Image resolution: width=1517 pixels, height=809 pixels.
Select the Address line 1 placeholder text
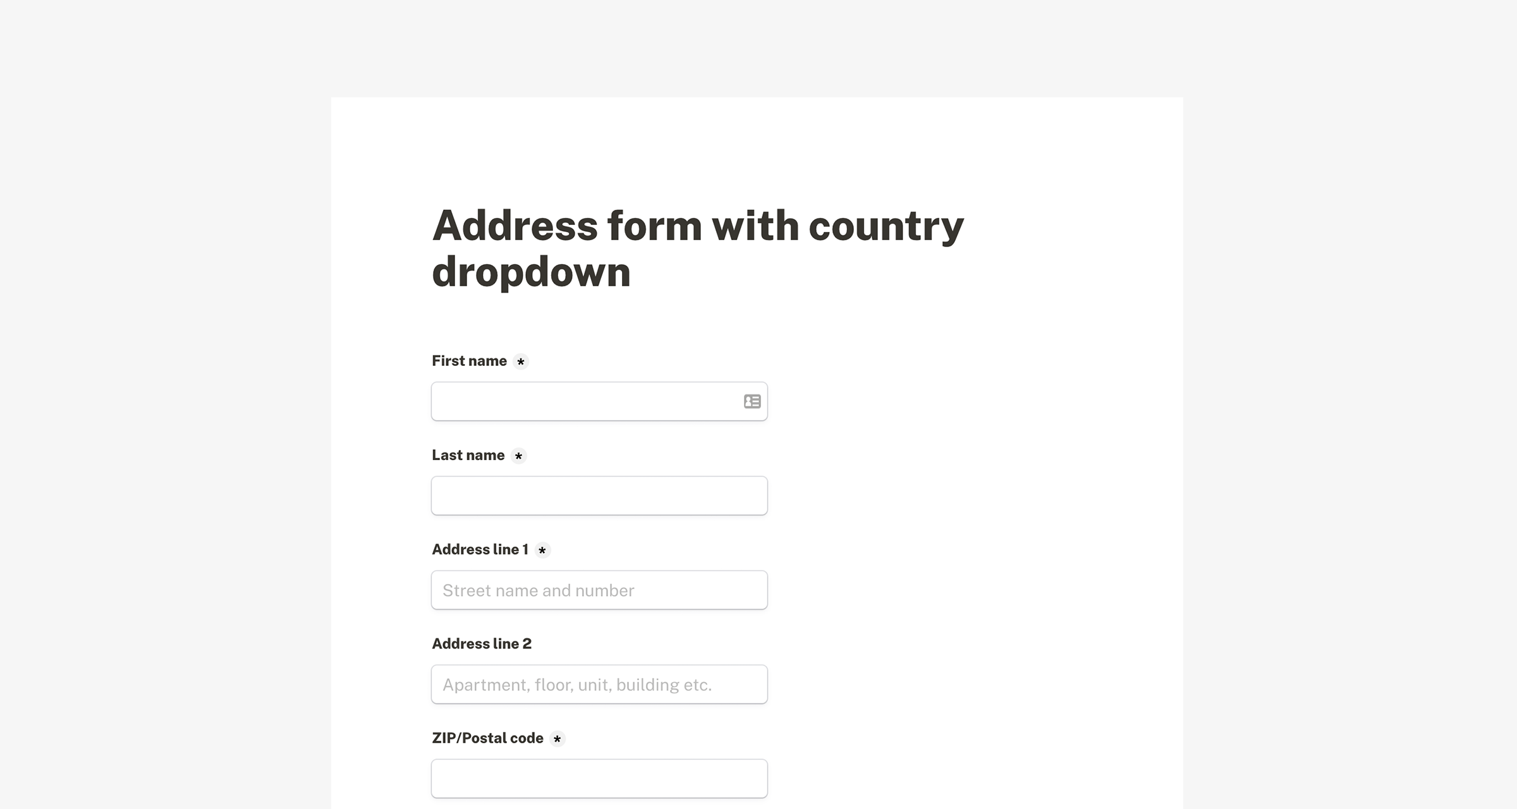538,590
